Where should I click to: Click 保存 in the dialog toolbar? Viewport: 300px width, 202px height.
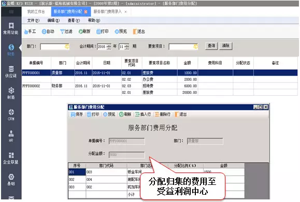point(77,114)
